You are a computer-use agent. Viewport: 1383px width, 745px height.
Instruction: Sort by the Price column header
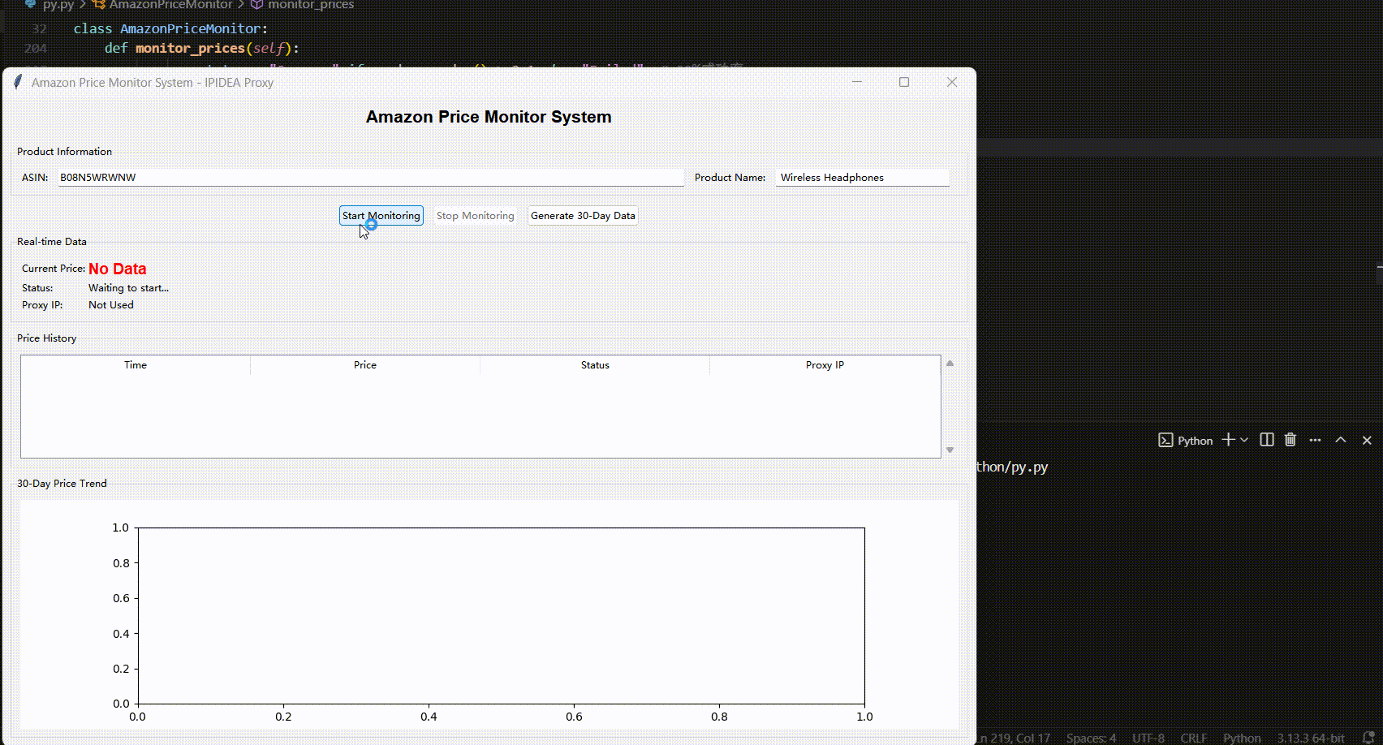click(365, 365)
